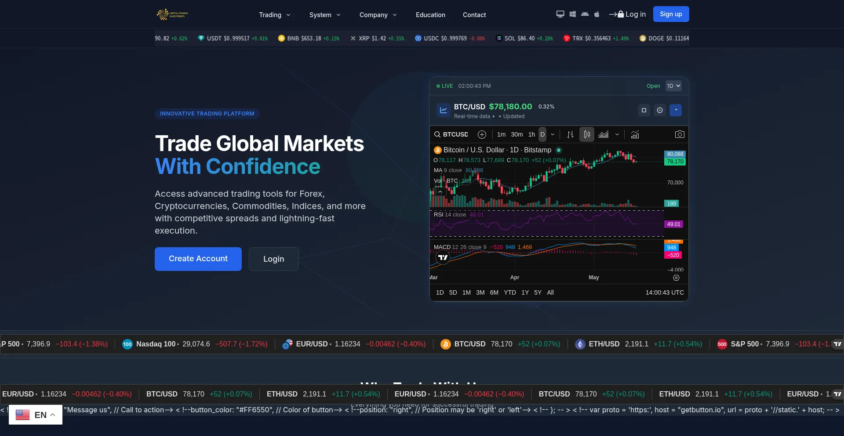Set chart range to 1Y

[x=525, y=292]
